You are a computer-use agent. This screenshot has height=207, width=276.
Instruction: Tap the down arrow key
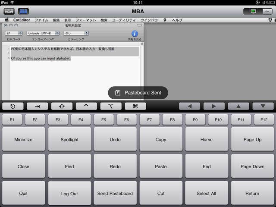click(263, 107)
